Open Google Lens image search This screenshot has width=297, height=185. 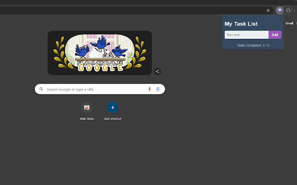pyautogui.click(x=158, y=89)
